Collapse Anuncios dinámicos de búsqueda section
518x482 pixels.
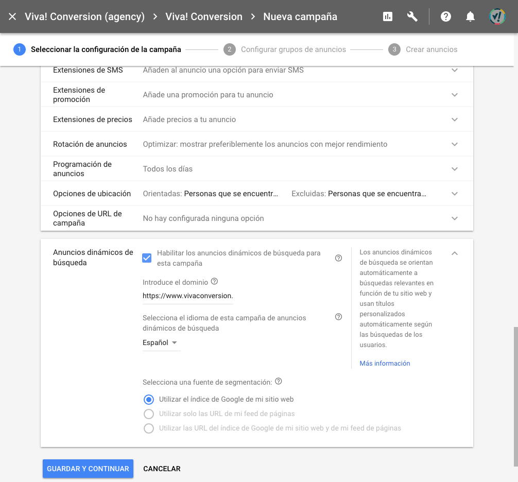pos(455,253)
